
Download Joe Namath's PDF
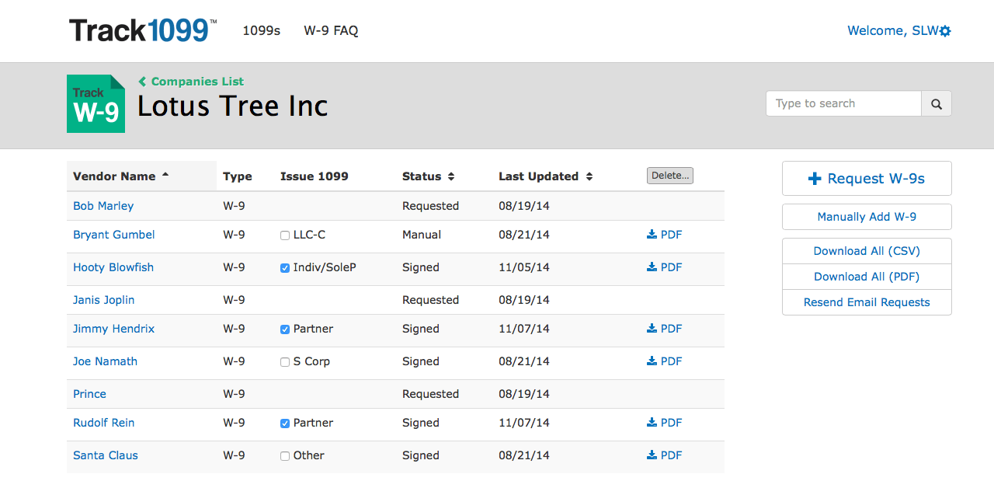click(664, 361)
